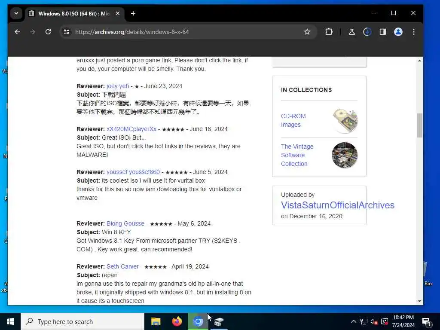Click the 'on December 16, 2020' text
440x330 pixels.
[312, 217]
